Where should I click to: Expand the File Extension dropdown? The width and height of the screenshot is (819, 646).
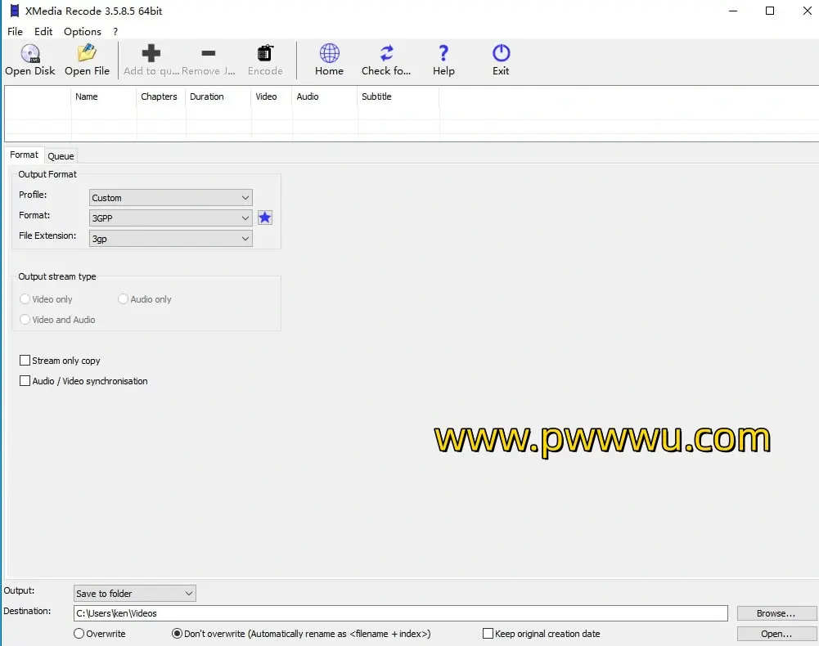[x=170, y=239]
